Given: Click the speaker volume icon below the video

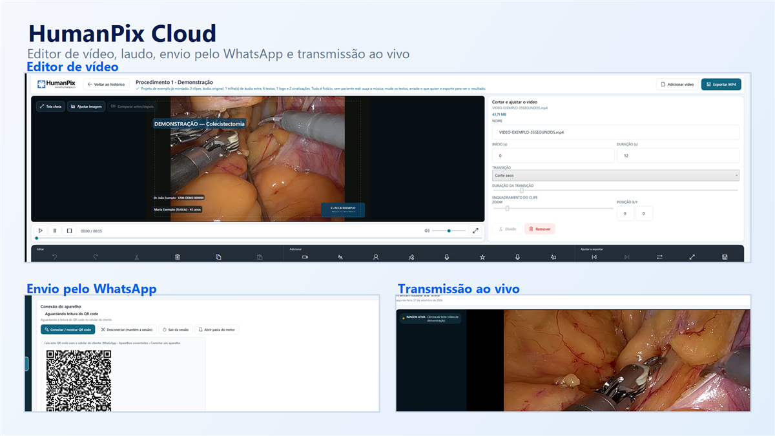Looking at the screenshot, I should click(x=427, y=231).
